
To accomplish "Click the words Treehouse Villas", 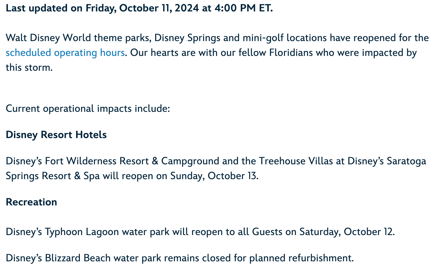I will tap(296, 161).
